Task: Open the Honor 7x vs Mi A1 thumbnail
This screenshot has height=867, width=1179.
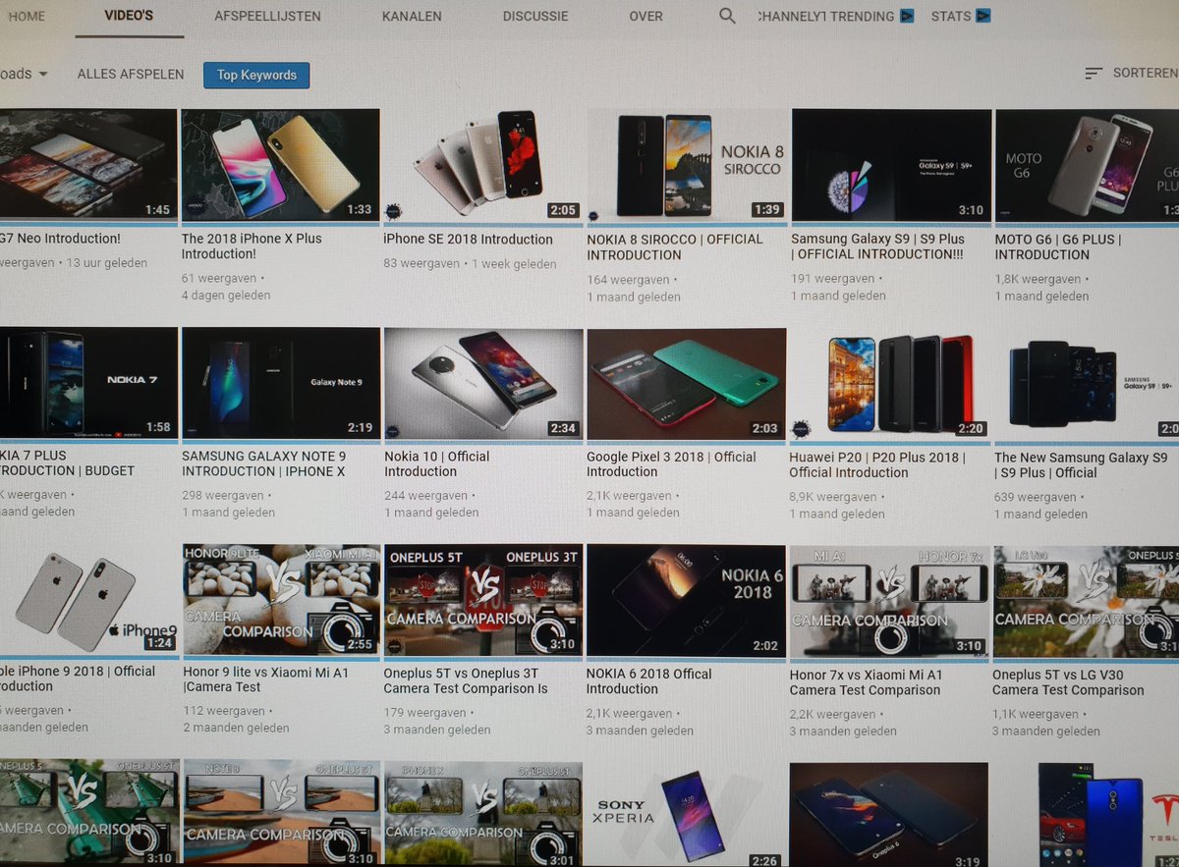Action: click(x=889, y=601)
